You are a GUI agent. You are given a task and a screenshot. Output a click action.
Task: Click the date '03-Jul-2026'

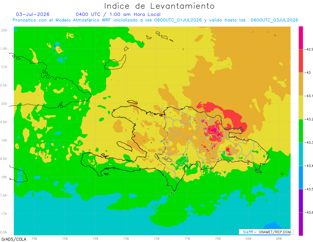click(33, 14)
